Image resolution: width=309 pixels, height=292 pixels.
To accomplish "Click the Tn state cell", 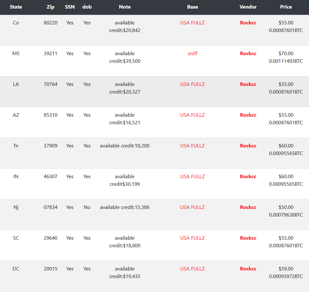I will click(x=16, y=146).
